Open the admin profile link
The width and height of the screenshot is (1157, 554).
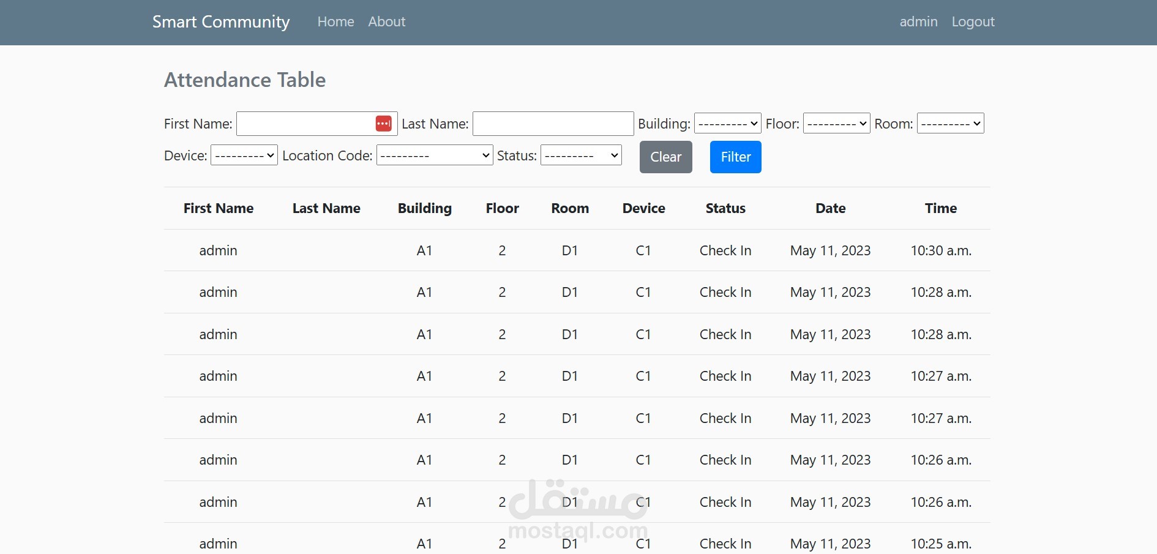(918, 22)
